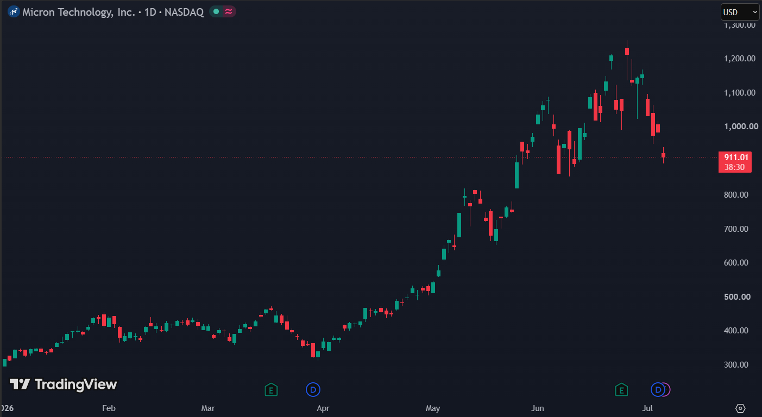Open the blue dividend marker just before Apr
Image resolution: width=762 pixels, height=417 pixels.
tap(313, 389)
